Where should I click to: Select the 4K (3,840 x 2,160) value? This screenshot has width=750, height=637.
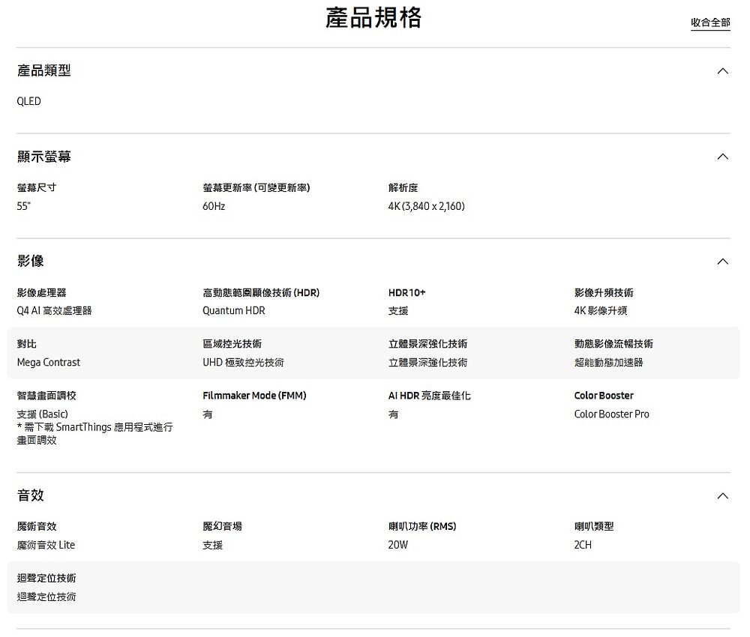(x=427, y=206)
